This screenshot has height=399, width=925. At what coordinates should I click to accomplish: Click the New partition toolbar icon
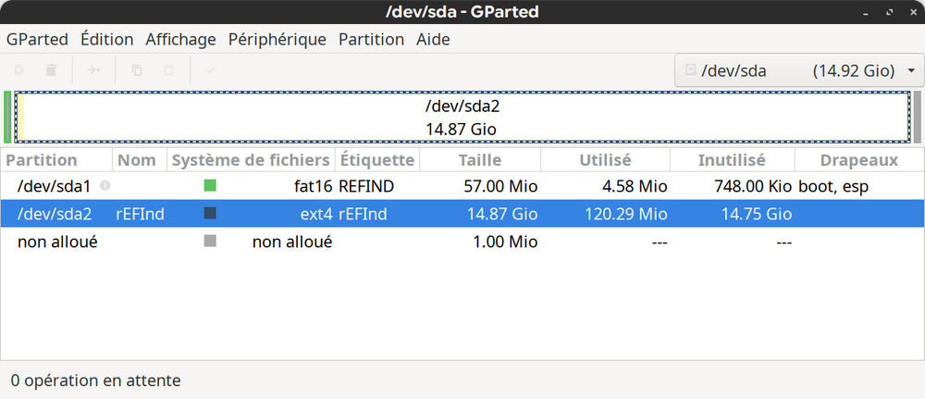pyautogui.click(x=18, y=70)
